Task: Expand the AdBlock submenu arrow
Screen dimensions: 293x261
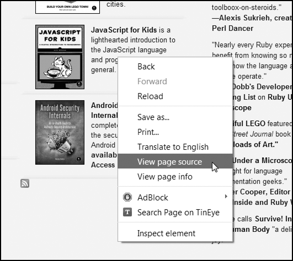Action: click(226, 197)
